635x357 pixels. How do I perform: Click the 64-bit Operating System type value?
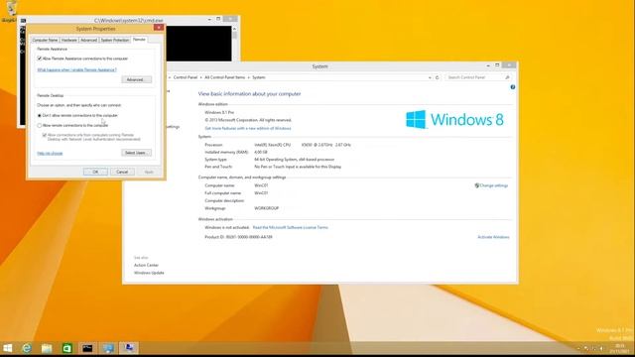(294, 160)
